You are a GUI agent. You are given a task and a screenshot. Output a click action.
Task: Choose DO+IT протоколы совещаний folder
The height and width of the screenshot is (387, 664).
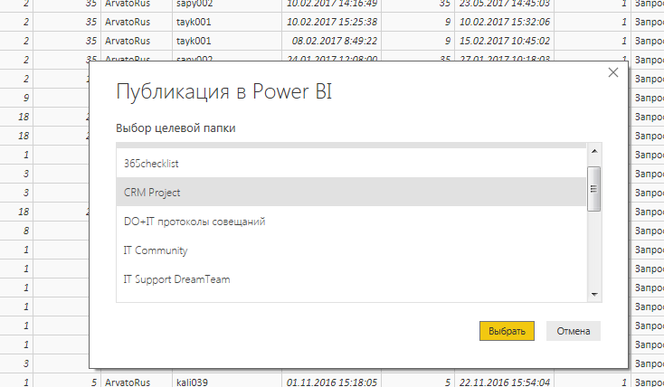[351, 221]
